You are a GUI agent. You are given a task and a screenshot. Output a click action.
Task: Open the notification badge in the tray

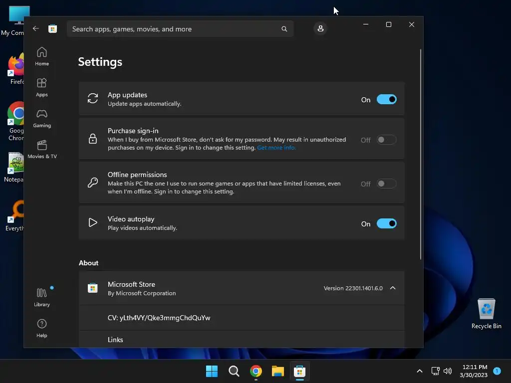tap(497, 371)
